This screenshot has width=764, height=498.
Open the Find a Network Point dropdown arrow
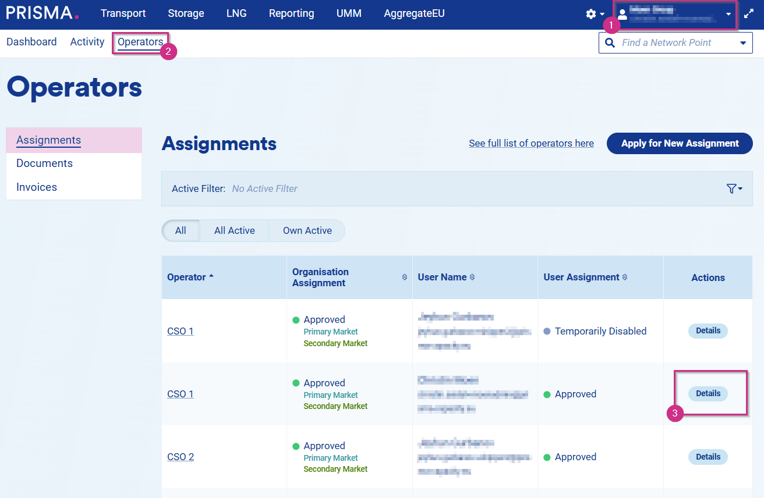pos(742,43)
